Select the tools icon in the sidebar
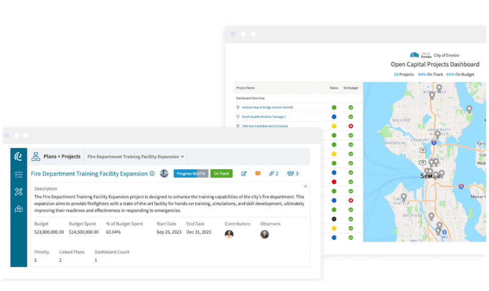The image size is (489, 291). pos(19,192)
